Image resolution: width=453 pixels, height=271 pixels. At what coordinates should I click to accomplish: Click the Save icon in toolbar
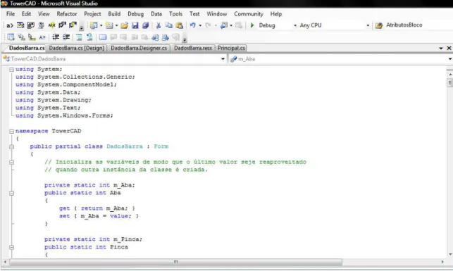coord(135,25)
